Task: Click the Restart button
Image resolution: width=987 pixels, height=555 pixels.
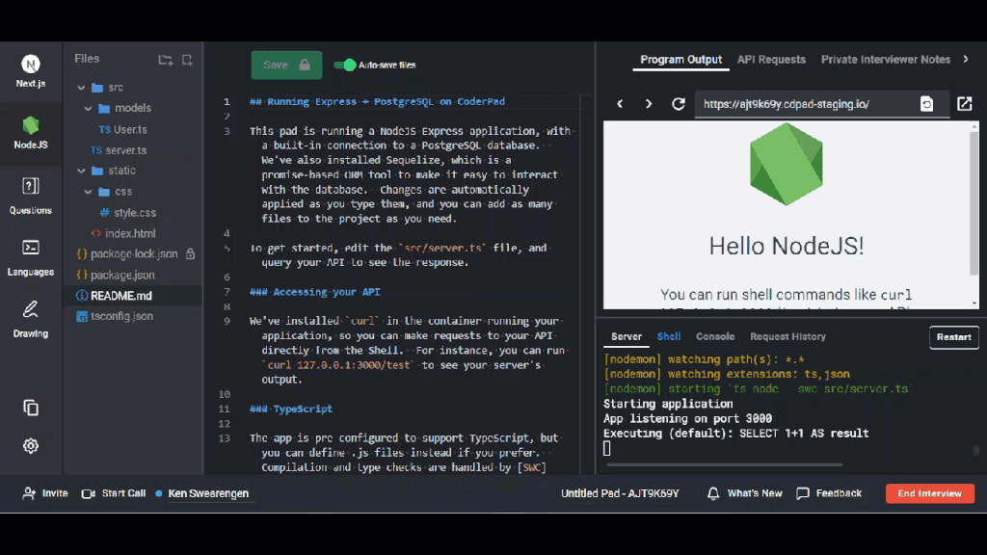Action: [953, 337]
